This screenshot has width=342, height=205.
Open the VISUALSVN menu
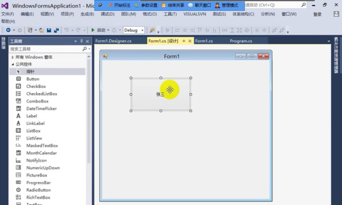[195, 14]
